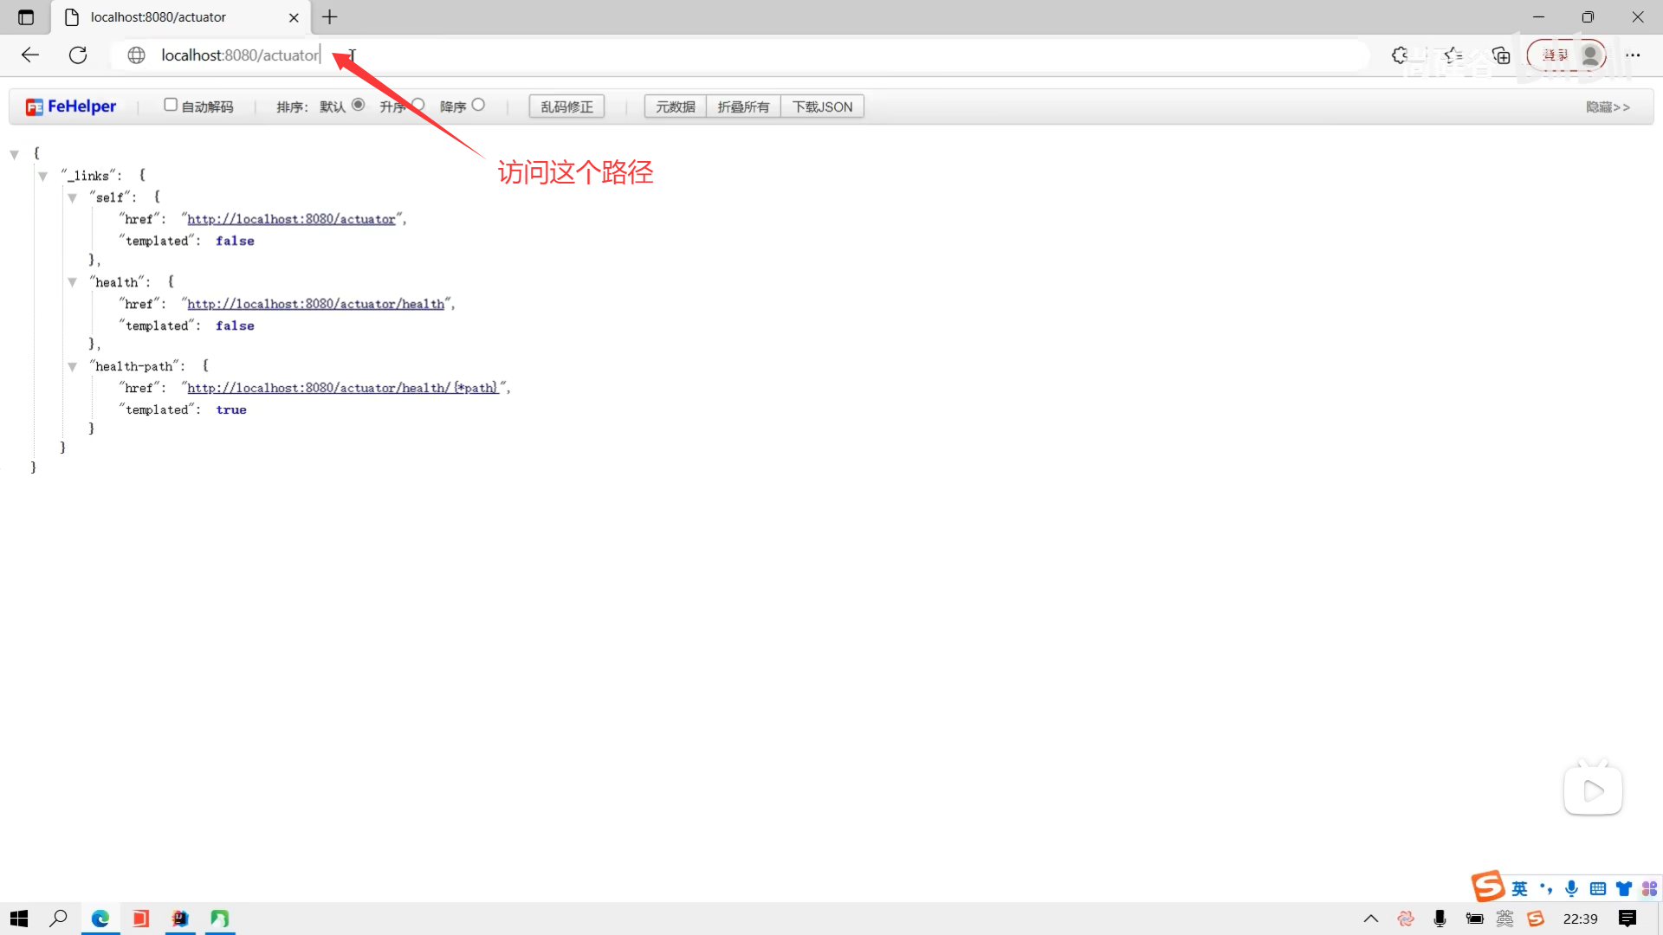This screenshot has height=935, width=1663.
Task: Click the browser refresh icon
Action: pos(78,55)
